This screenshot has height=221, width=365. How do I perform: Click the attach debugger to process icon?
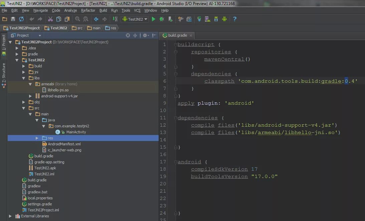click(x=170, y=19)
